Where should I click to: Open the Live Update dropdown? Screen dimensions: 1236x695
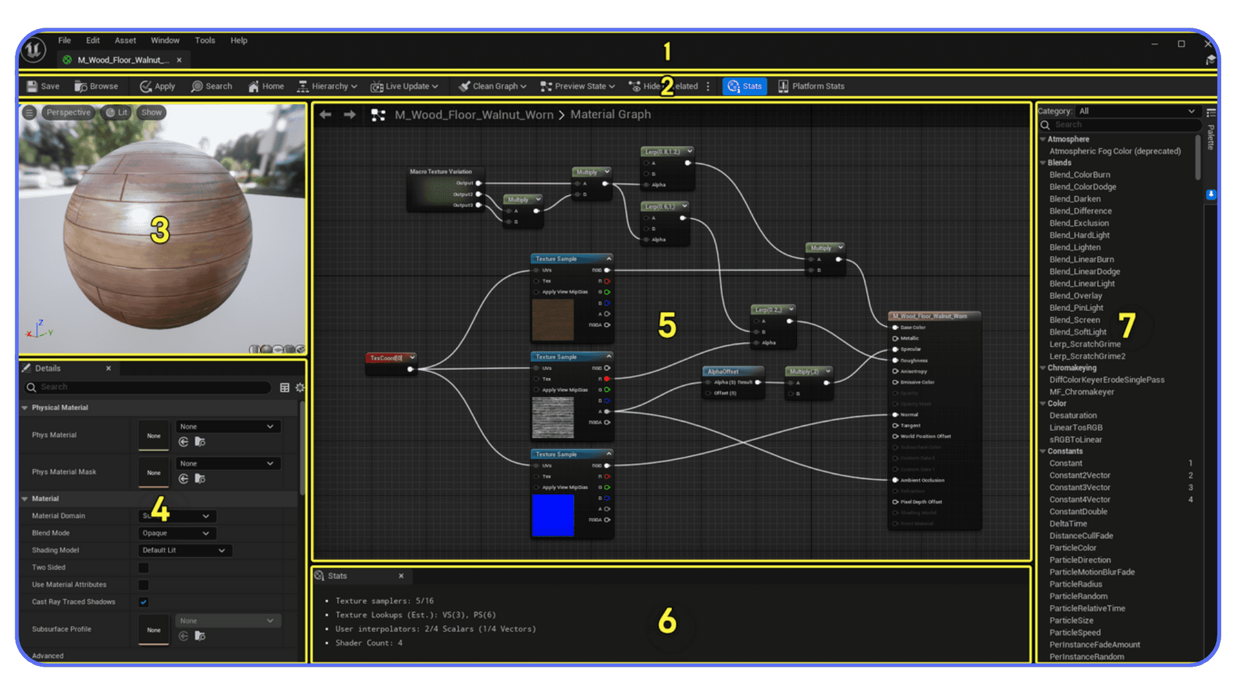click(404, 86)
